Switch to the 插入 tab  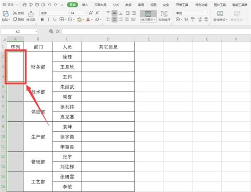[85, 5]
